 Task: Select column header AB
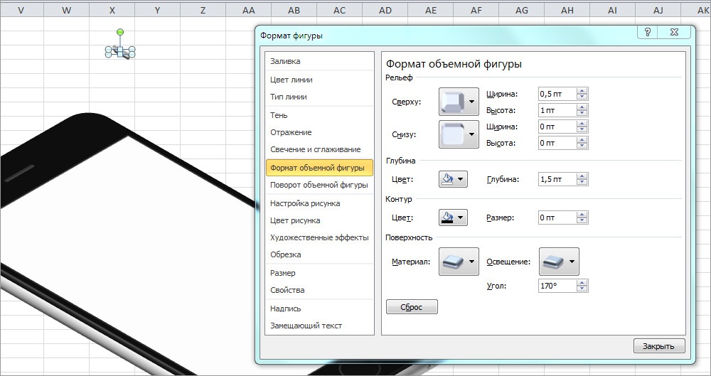(x=294, y=10)
